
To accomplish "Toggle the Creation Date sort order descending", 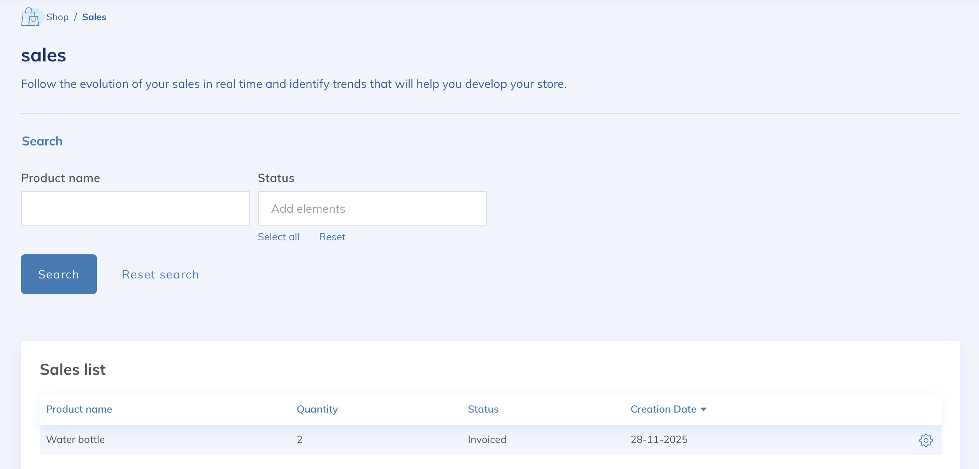I will (704, 409).
